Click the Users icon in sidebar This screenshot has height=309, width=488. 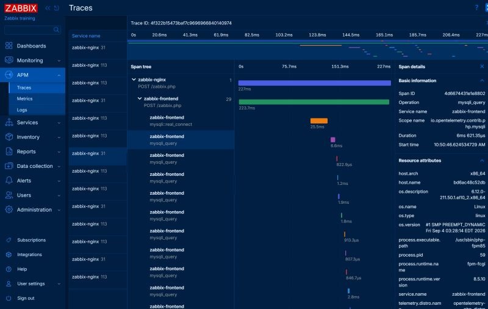click(9, 195)
